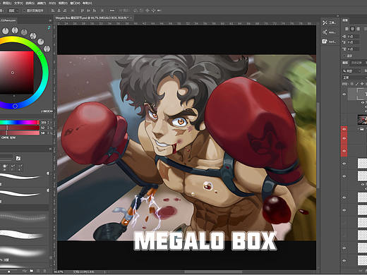
Task: Open the brush panel flyout menu
Action: pos(50,149)
